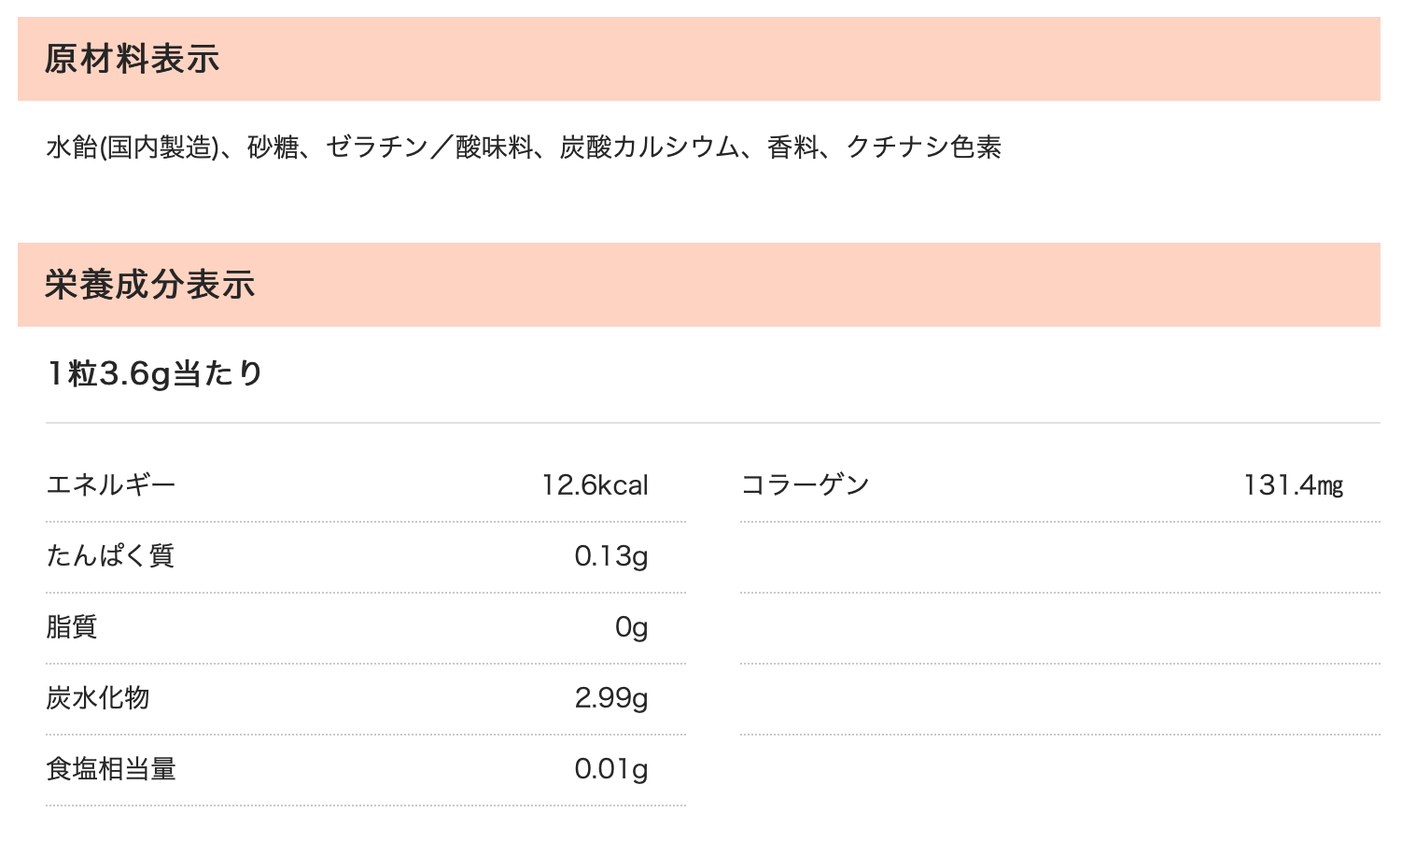Click 水飴(国内製造) in the ingredients list
1402x855 pixels.
coord(131,147)
